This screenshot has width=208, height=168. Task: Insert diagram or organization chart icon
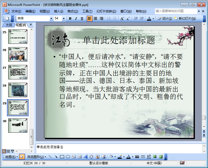pos(92,157)
